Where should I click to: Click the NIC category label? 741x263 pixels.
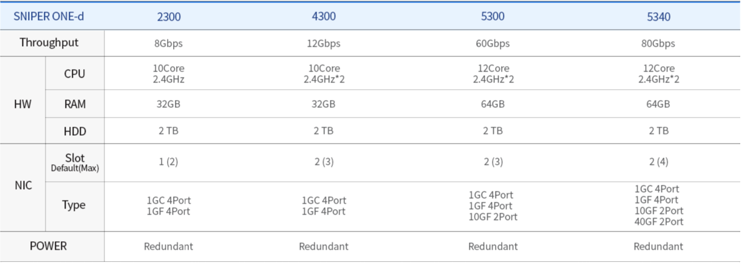pyautogui.click(x=23, y=186)
